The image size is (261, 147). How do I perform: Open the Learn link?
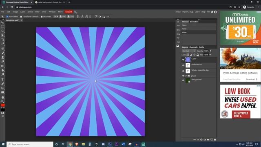(197, 12)
